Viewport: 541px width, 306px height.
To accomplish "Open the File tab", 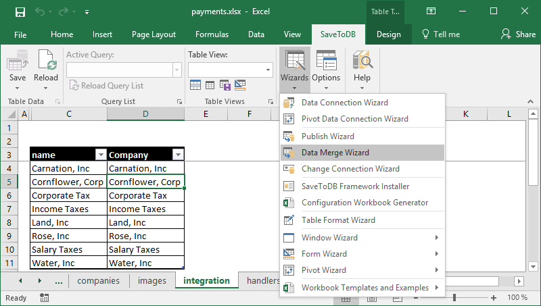I will click(x=20, y=34).
